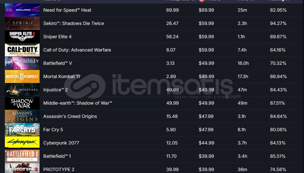Click the Battlefield V cover image

(x=22, y=63)
